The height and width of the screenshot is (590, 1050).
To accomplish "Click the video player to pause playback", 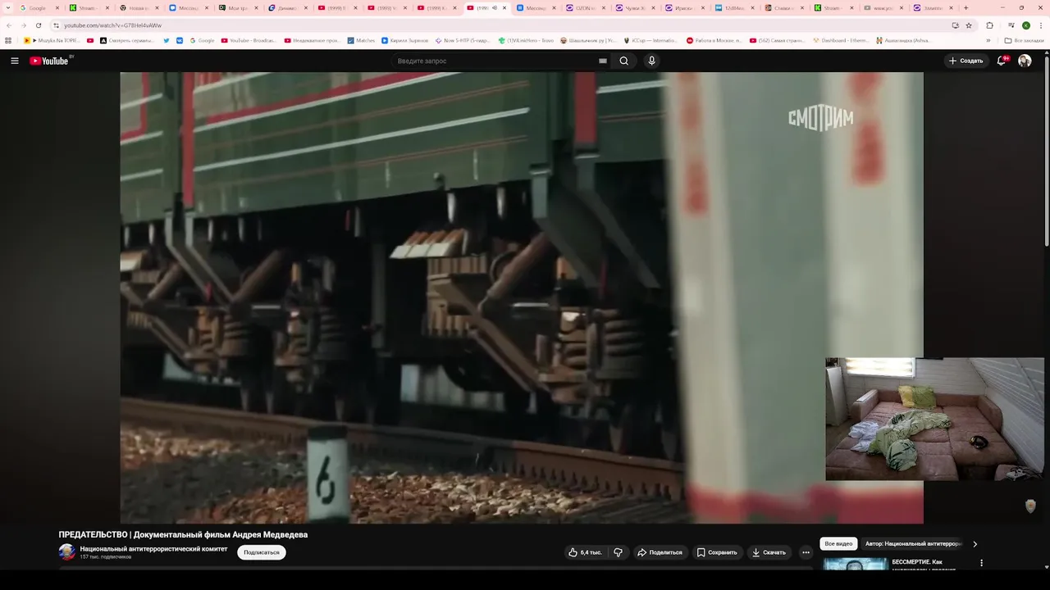I will (522, 297).
